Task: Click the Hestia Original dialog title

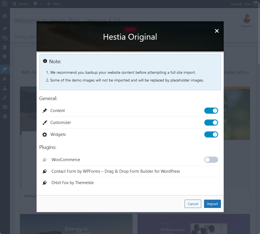Action: (130, 37)
